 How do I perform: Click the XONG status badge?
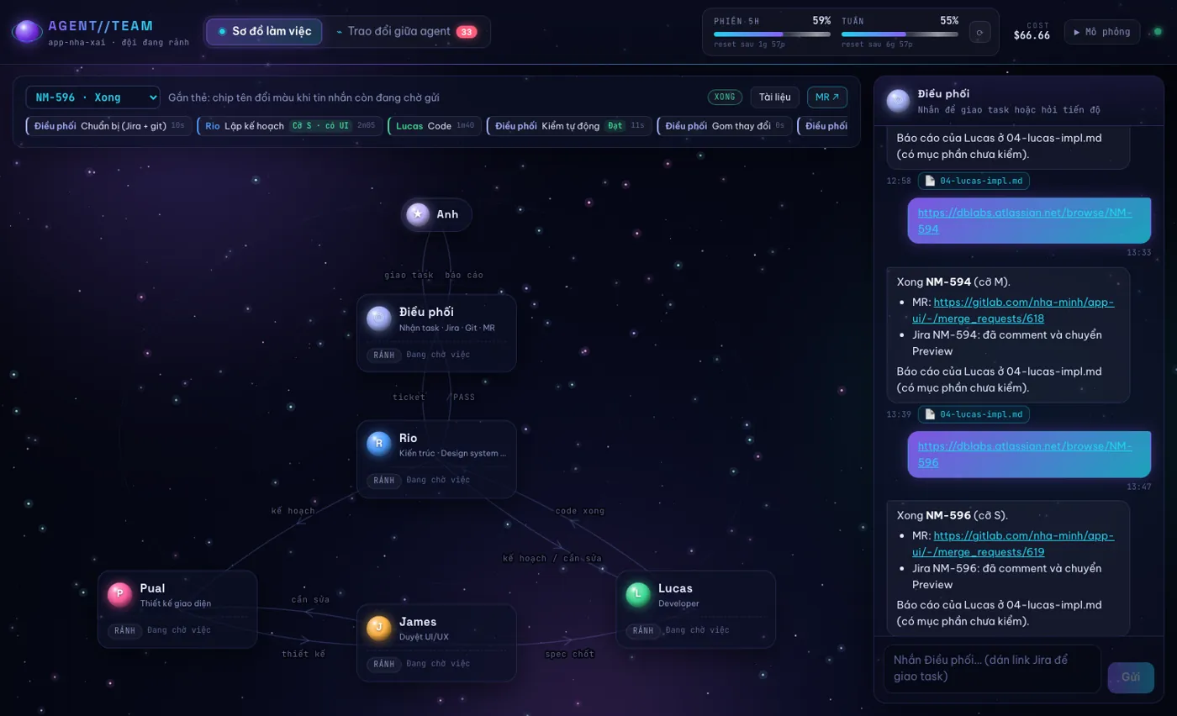[725, 97]
